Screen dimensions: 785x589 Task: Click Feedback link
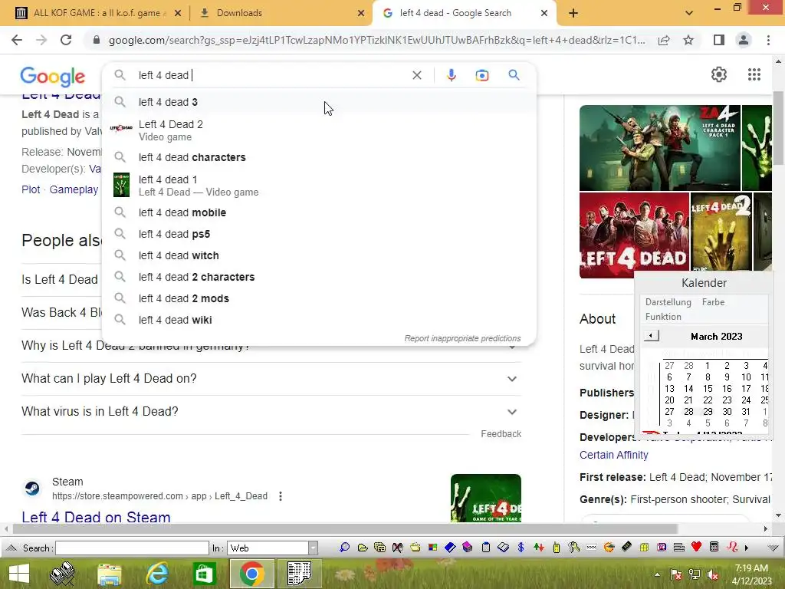click(501, 434)
